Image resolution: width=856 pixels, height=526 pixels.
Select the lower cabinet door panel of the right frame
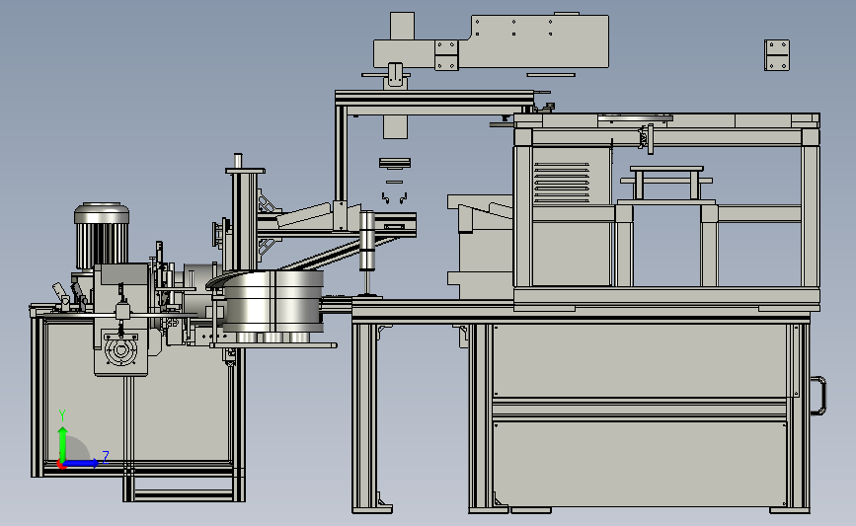pyautogui.click(x=639, y=463)
